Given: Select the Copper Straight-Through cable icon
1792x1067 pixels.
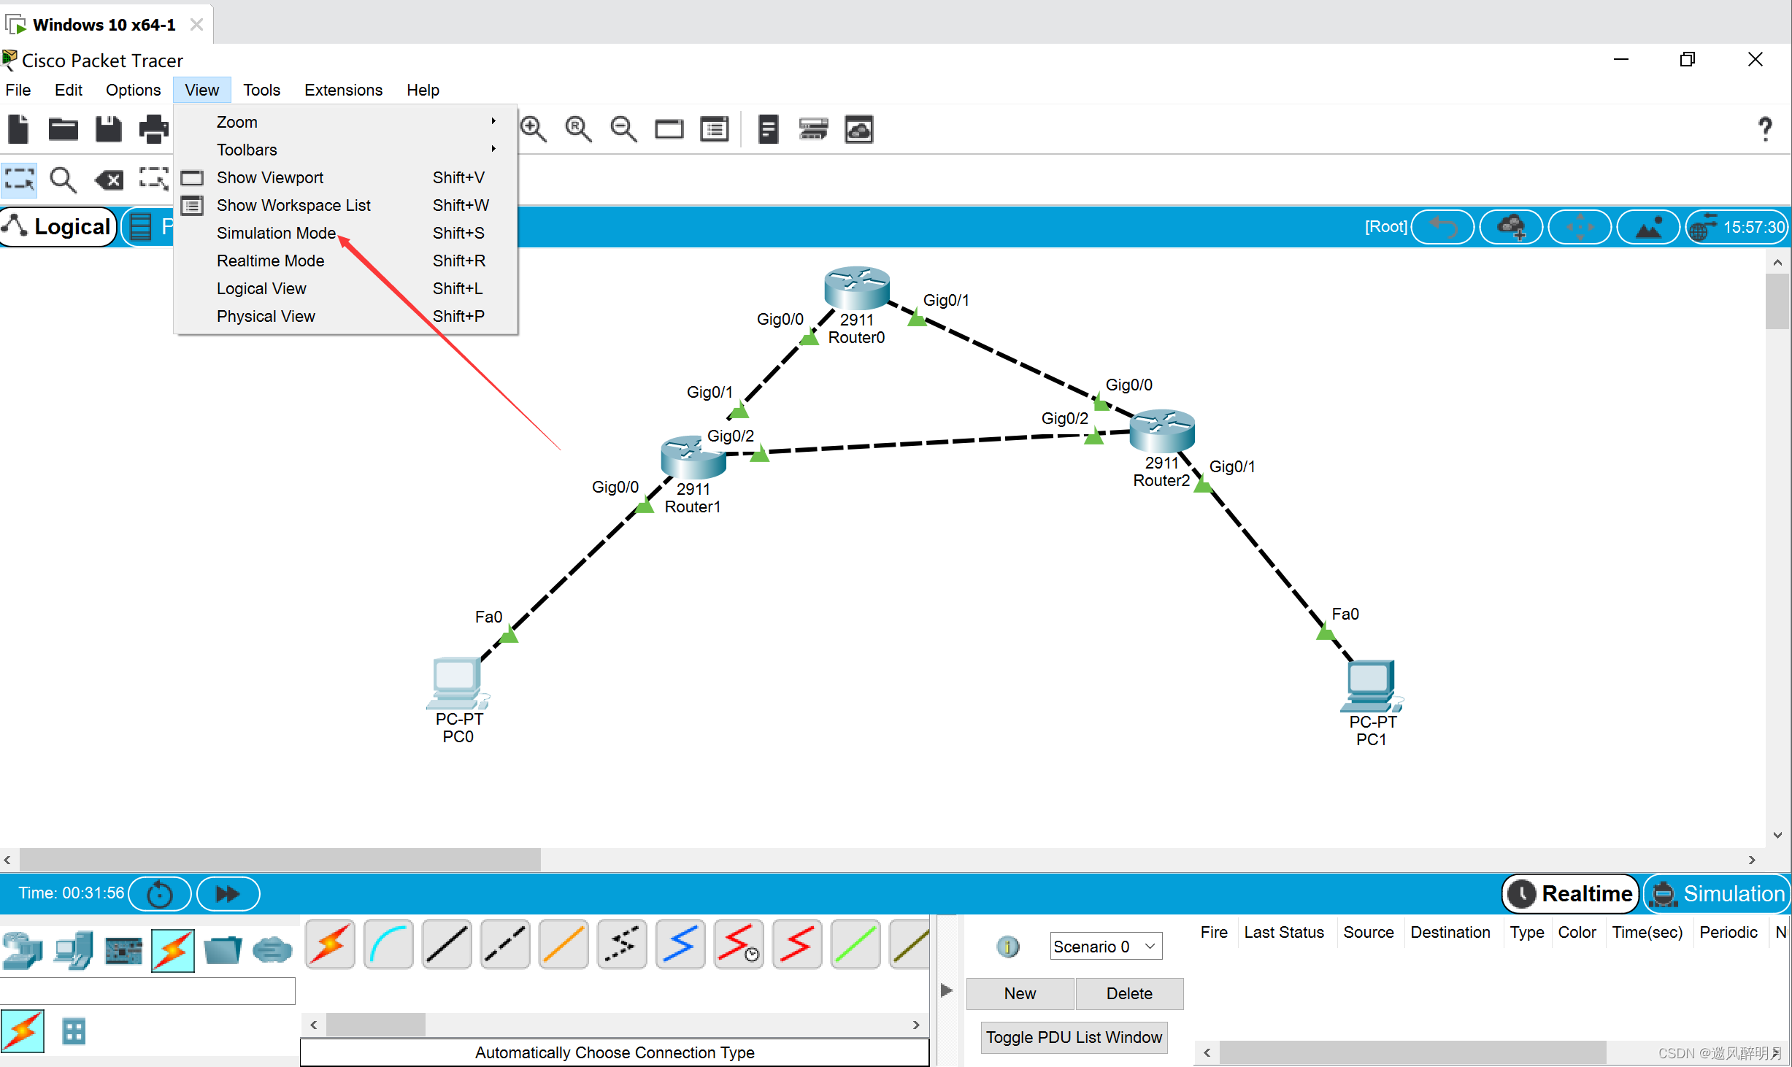Looking at the screenshot, I should click(447, 944).
